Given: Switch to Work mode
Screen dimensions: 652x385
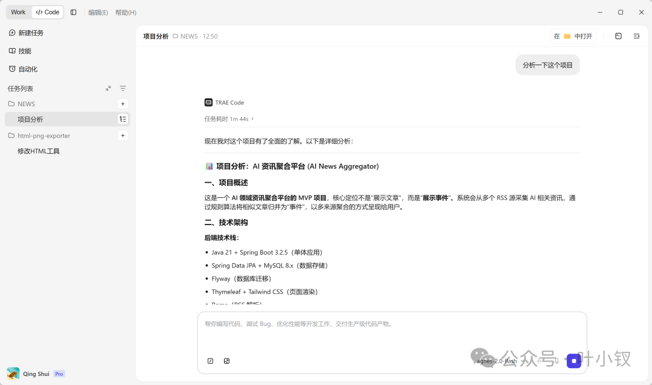Looking at the screenshot, I should (x=18, y=12).
